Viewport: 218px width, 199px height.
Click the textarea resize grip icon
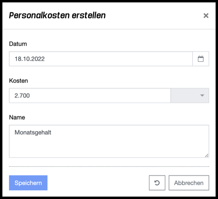[x=207, y=155]
